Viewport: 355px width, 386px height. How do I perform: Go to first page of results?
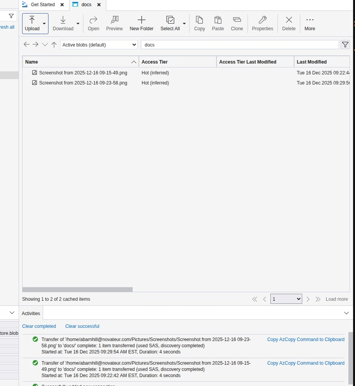[x=255, y=299]
